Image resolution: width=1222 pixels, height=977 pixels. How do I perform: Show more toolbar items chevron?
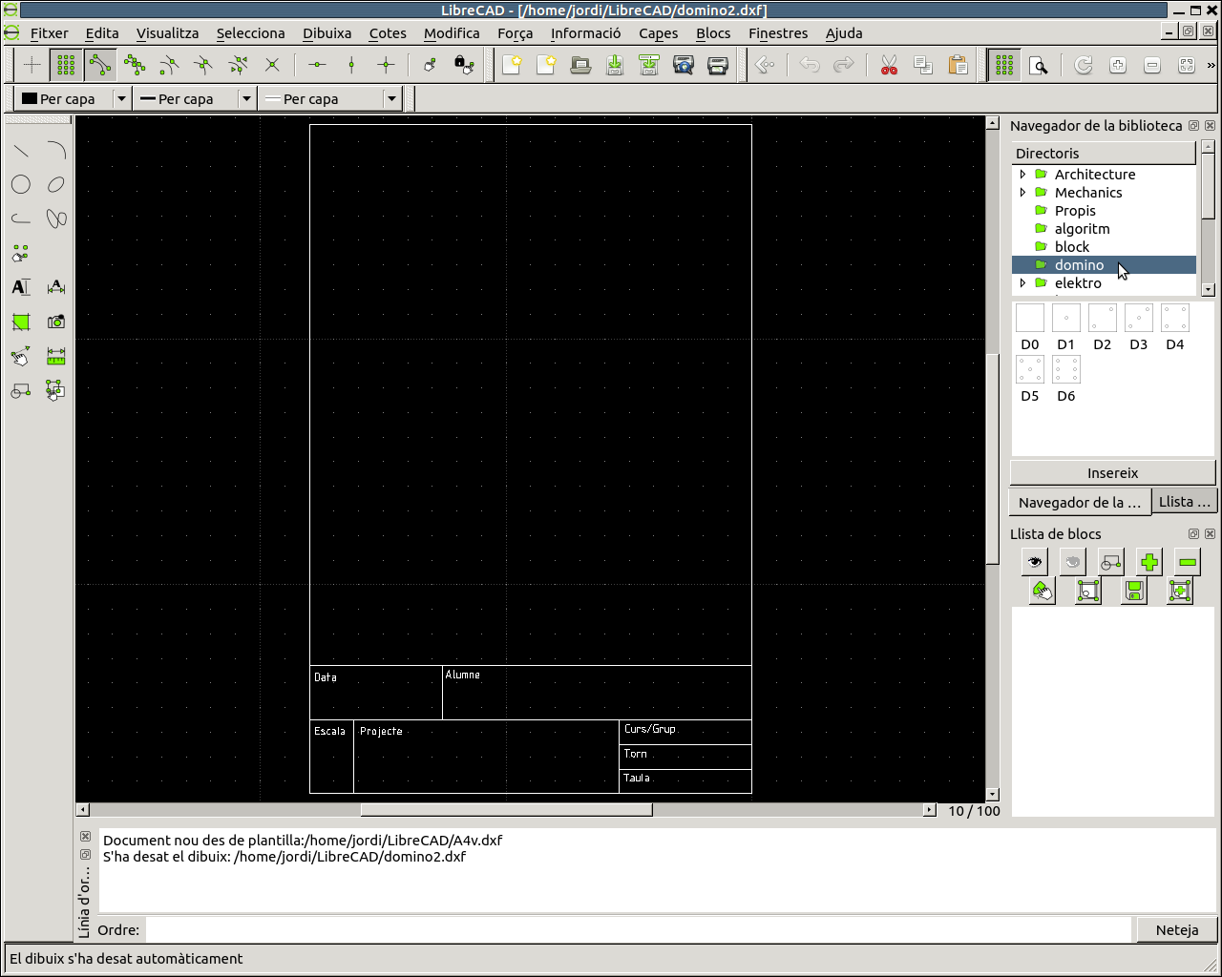tap(1211, 65)
